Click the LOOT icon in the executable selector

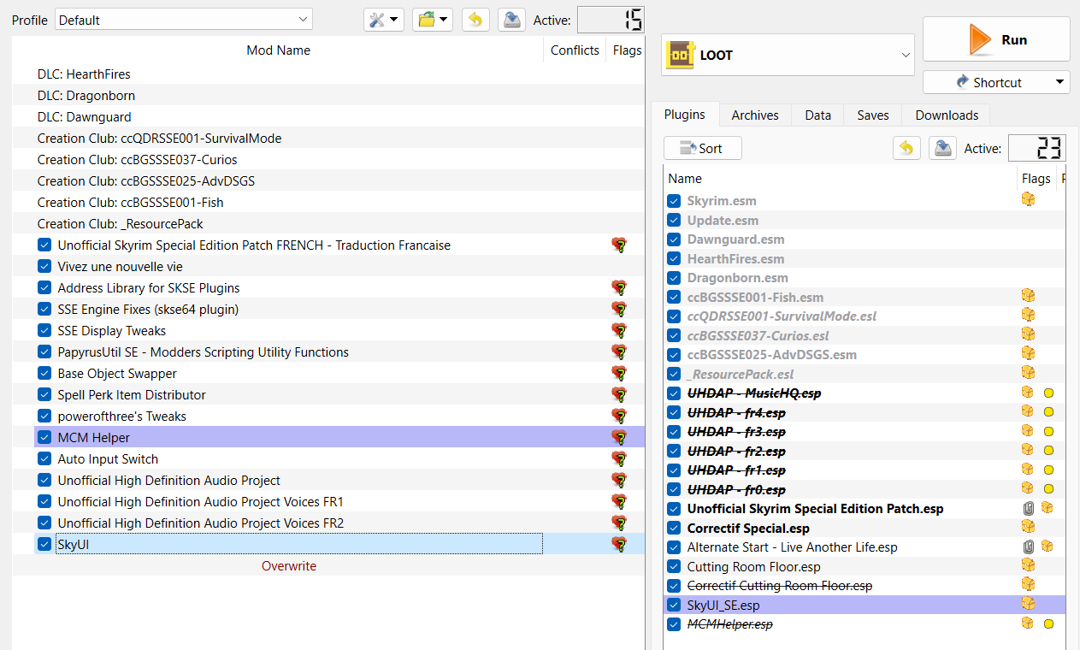(x=680, y=55)
